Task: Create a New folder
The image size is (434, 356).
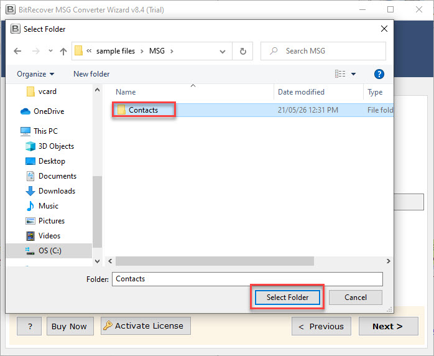Action: [91, 74]
